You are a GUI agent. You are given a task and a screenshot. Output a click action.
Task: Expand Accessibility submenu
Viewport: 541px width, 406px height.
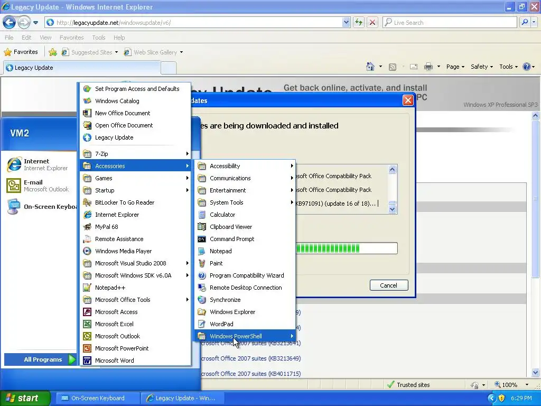coord(245,166)
